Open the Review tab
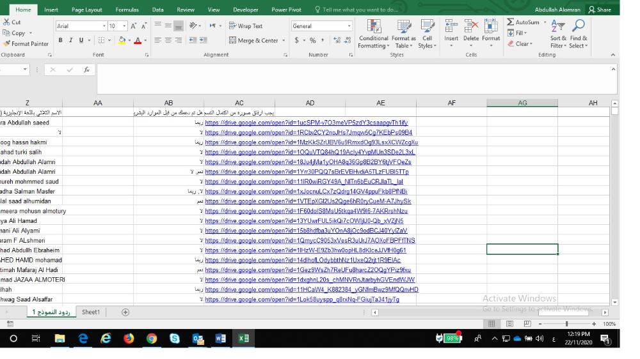Viewport: 640px width, 359px height. pos(186,10)
